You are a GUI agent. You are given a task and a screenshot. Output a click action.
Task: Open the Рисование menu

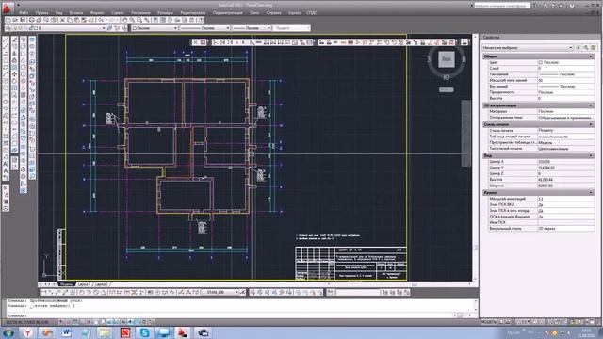click(x=140, y=12)
